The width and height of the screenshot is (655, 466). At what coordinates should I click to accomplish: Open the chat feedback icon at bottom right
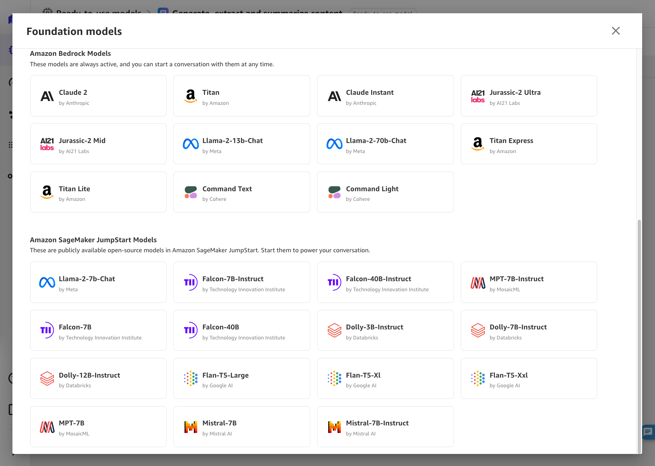(648, 432)
